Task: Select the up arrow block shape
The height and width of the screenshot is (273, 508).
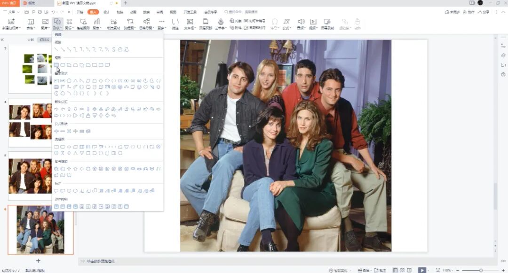Action: pos(69,109)
